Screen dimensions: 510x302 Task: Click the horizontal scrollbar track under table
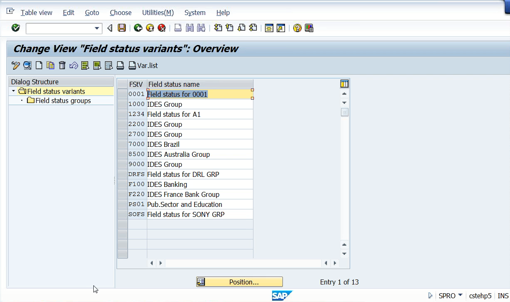(243, 263)
